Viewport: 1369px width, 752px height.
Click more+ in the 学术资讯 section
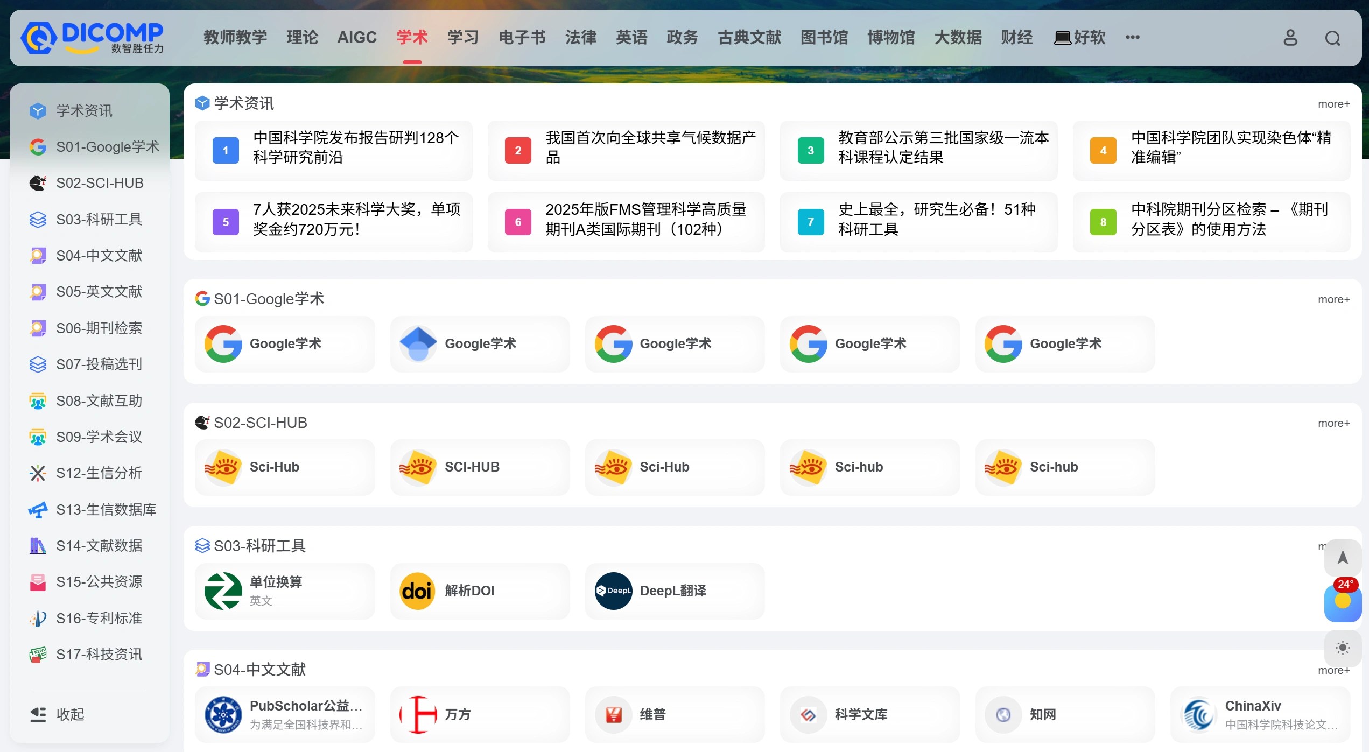pos(1333,104)
